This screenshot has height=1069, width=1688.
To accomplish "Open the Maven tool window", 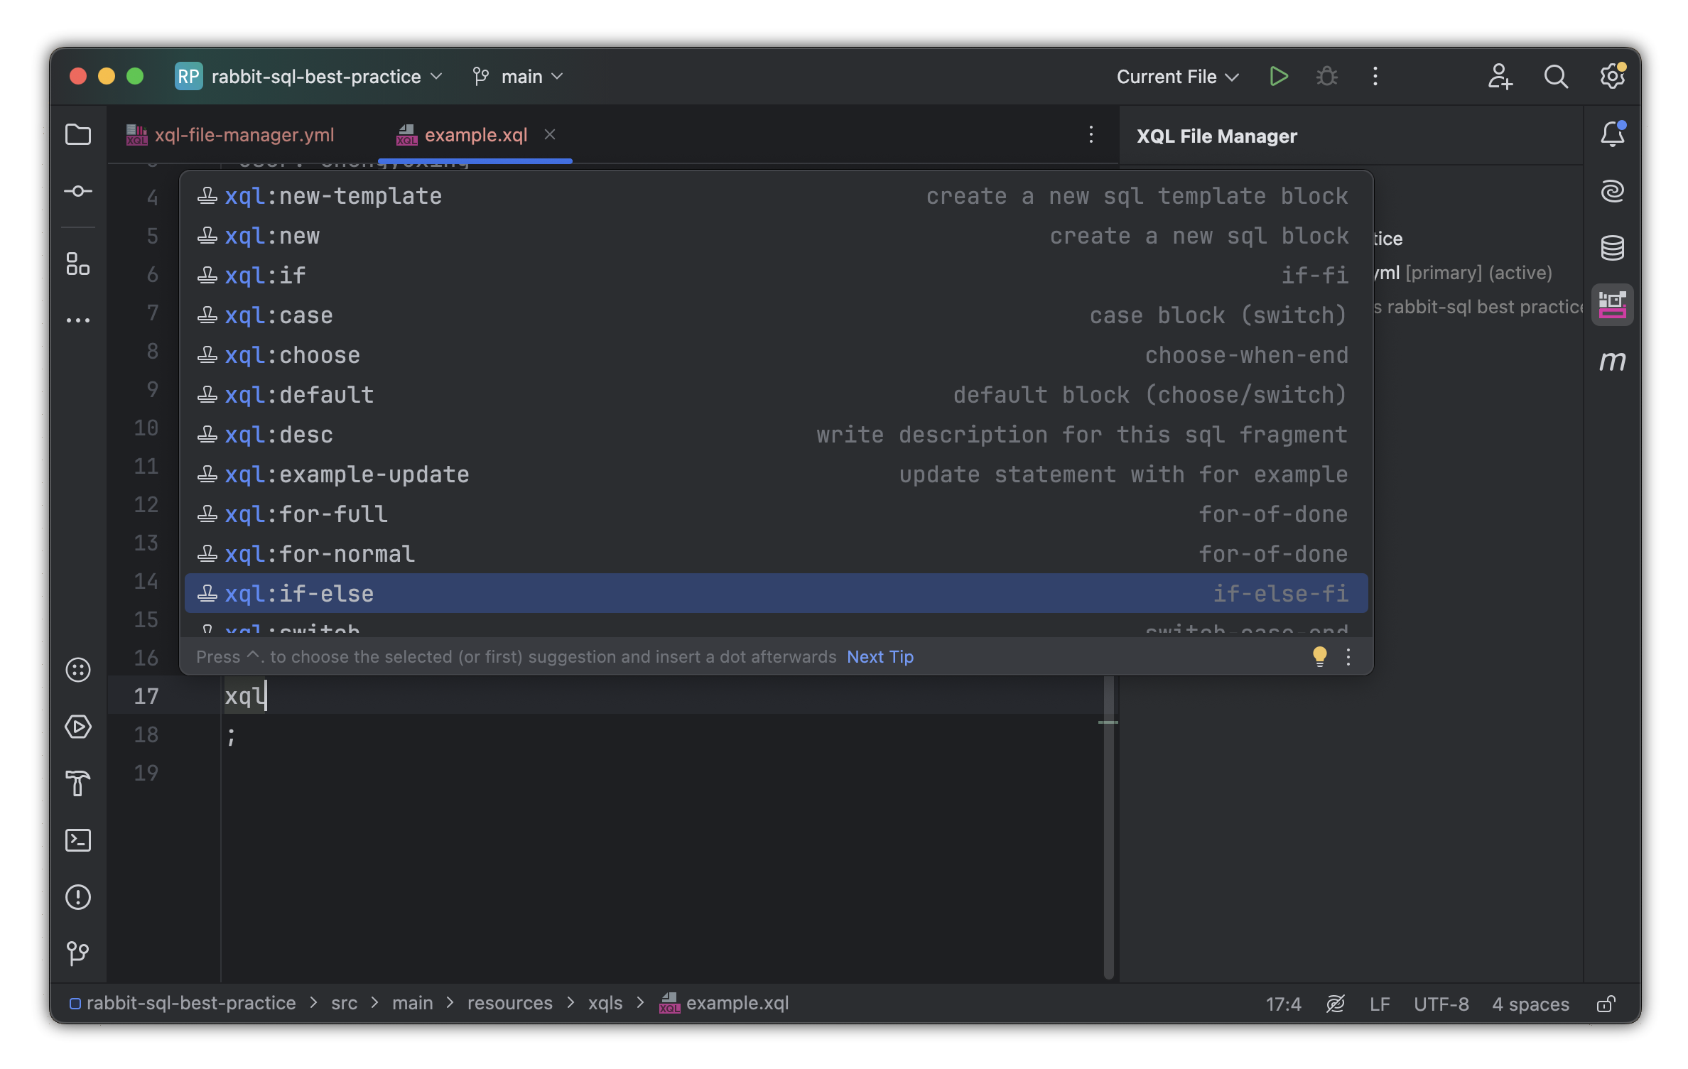I will (x=1613, y=362).
